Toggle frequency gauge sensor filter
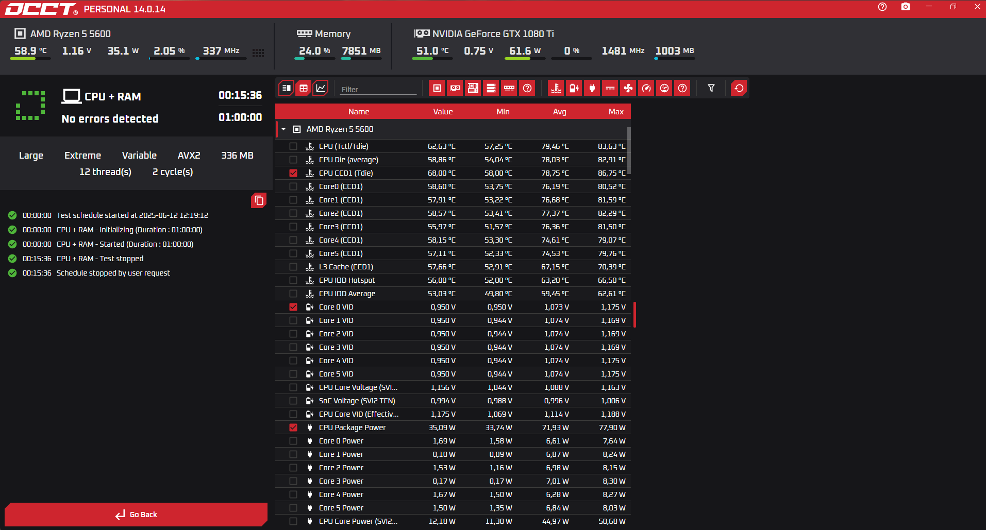Screen dimensions: 986x530 point(646,88)
